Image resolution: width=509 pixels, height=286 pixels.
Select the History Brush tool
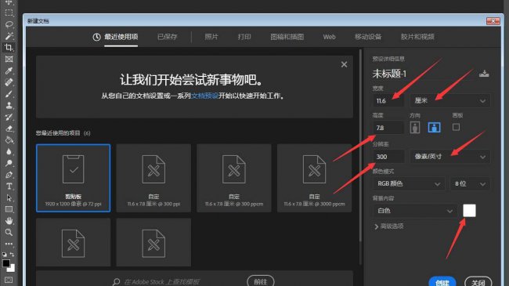9,117
